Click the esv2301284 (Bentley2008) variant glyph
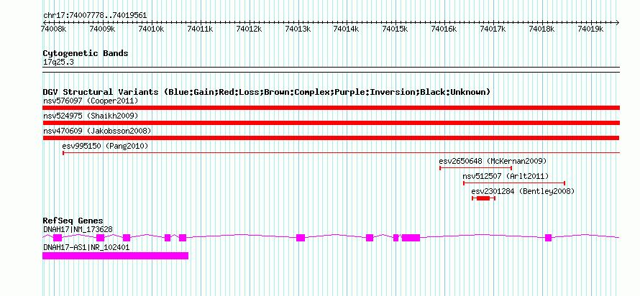 coord(484,198)
